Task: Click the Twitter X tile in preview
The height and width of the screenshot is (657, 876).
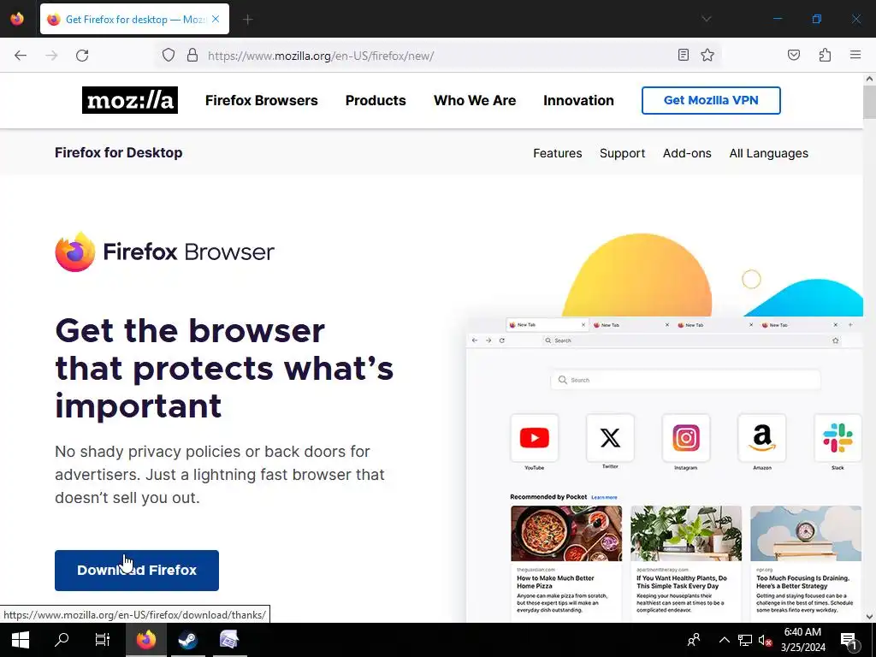Action: 610,438
